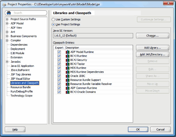Viewport: 176px width, 137px height.
Task: Expand the Business Components node
Action: click(7, 36)
